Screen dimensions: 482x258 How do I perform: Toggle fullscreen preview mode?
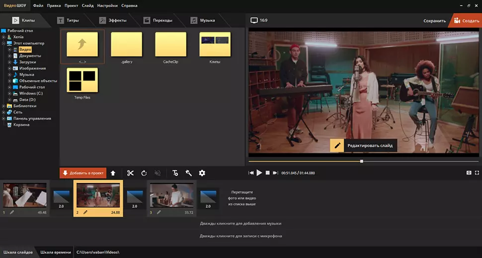point(477,173)
